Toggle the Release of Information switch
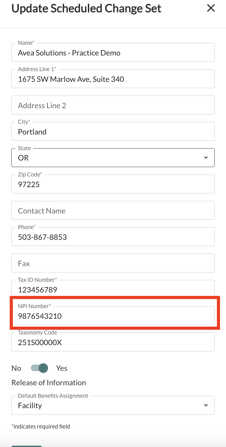 click(40, 368)
